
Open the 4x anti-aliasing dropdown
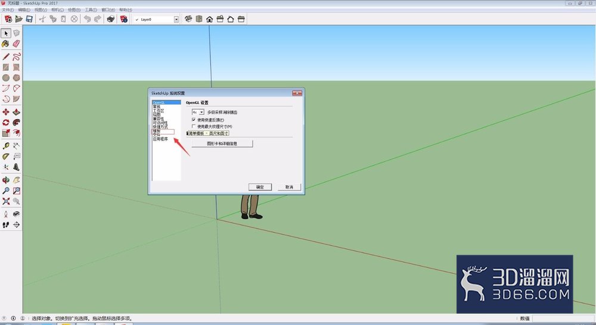pos(201,112)
